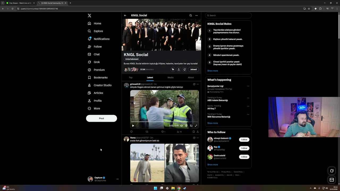
Task: Open Notifications in the sidebar
Action: (x=99, y=39)
